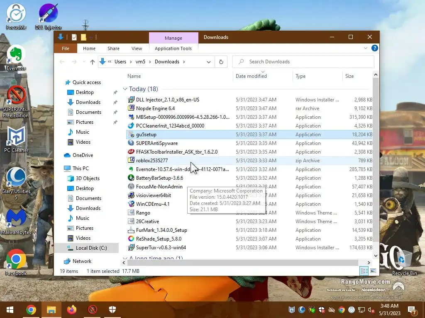Select the FurMark_1.34.0.0_Setup file
The height and width of the screenshot is (318, 425).
[161, 230]
